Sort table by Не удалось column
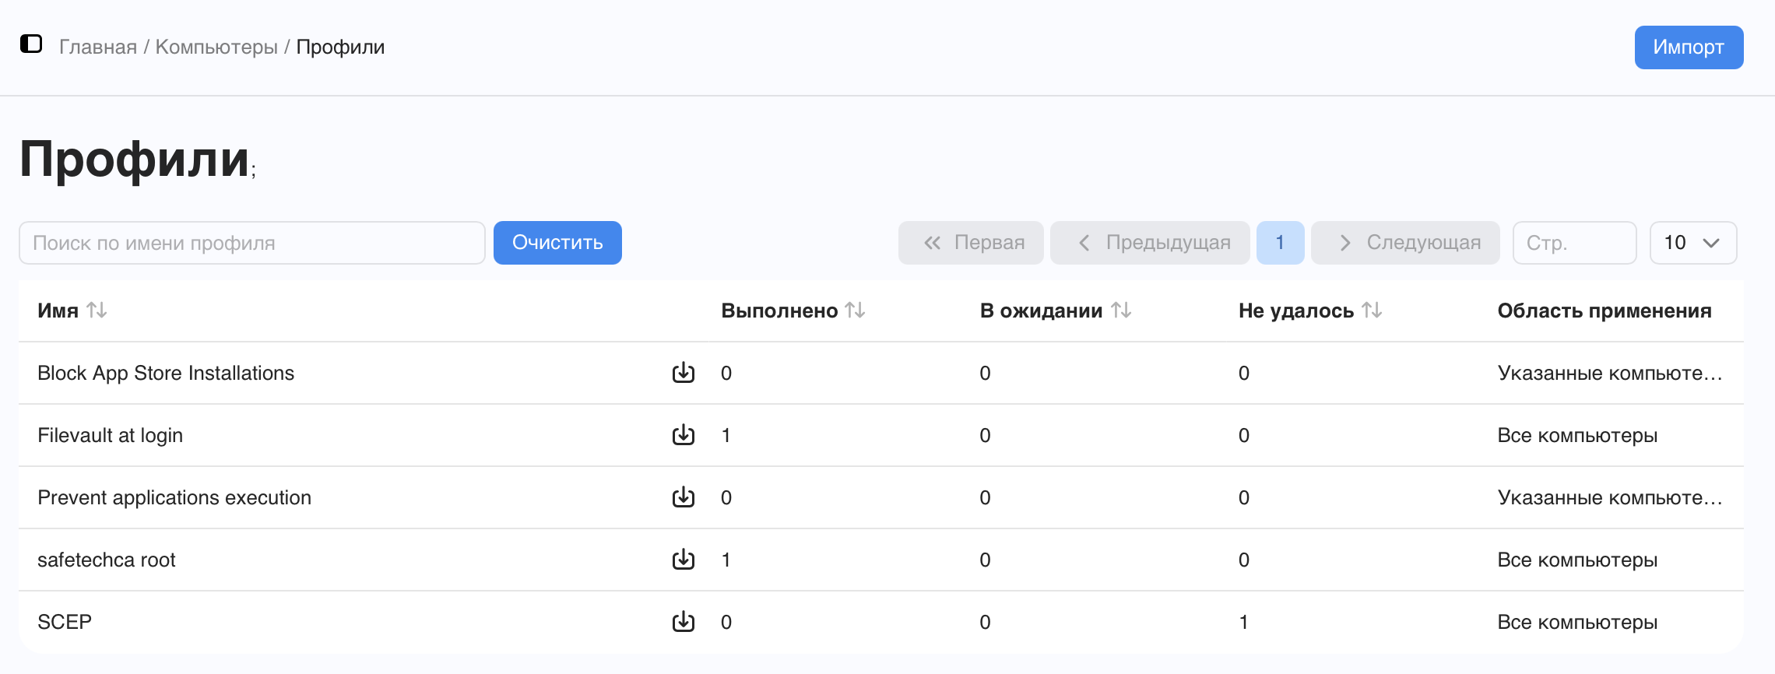Screen dimensions: 1775x674 tap(1372, 311)
